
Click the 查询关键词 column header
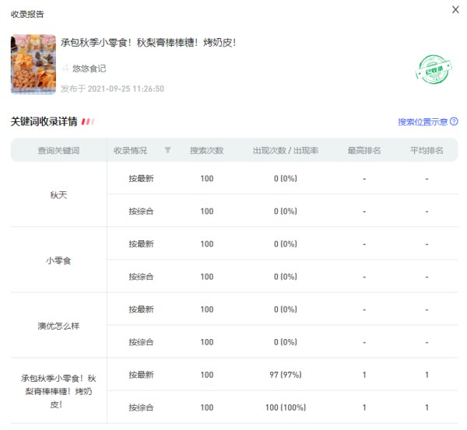pos(58,150)
